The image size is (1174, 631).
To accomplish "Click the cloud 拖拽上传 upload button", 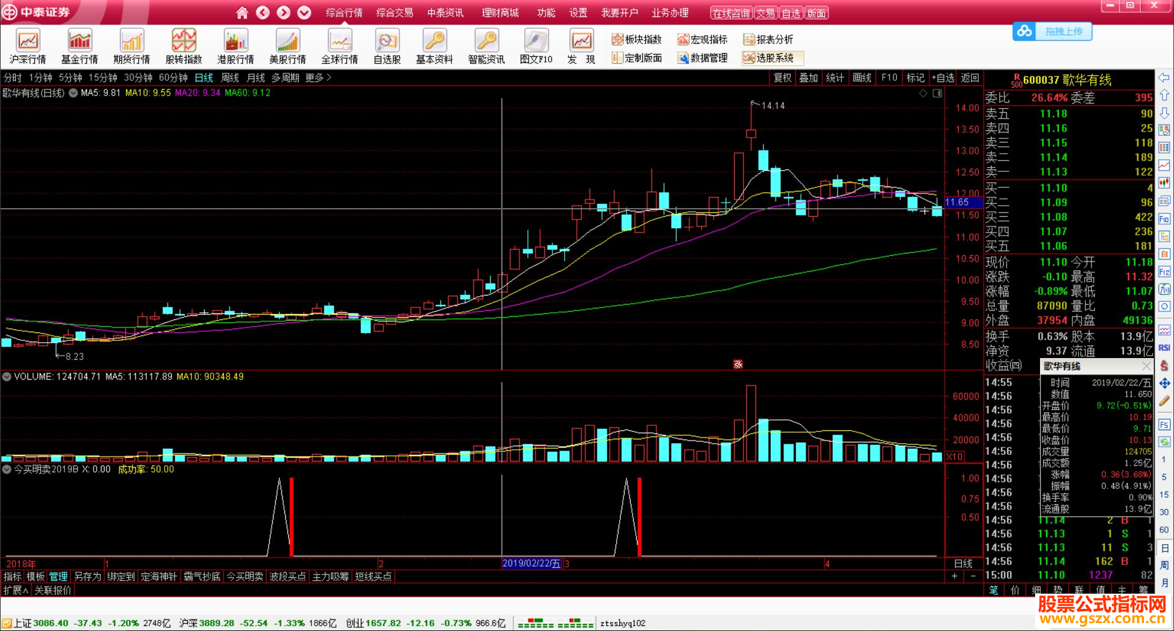I will pyautogui.click(x=1052, y=31).
